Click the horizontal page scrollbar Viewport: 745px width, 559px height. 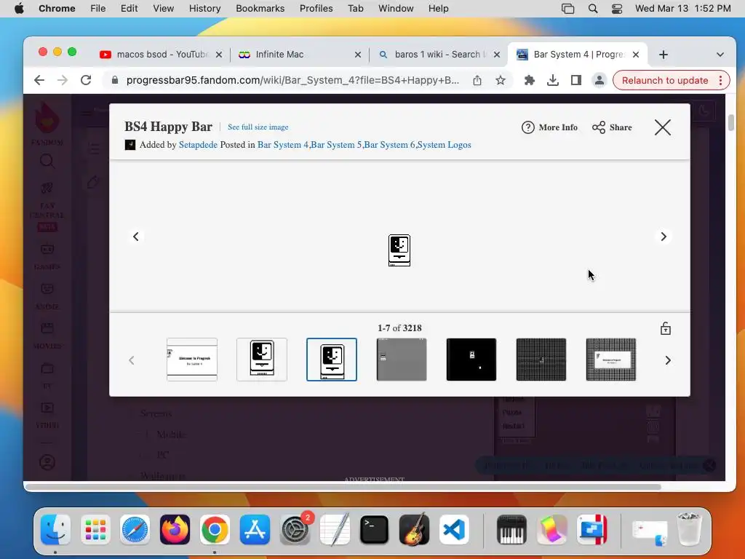click(343, 487)
